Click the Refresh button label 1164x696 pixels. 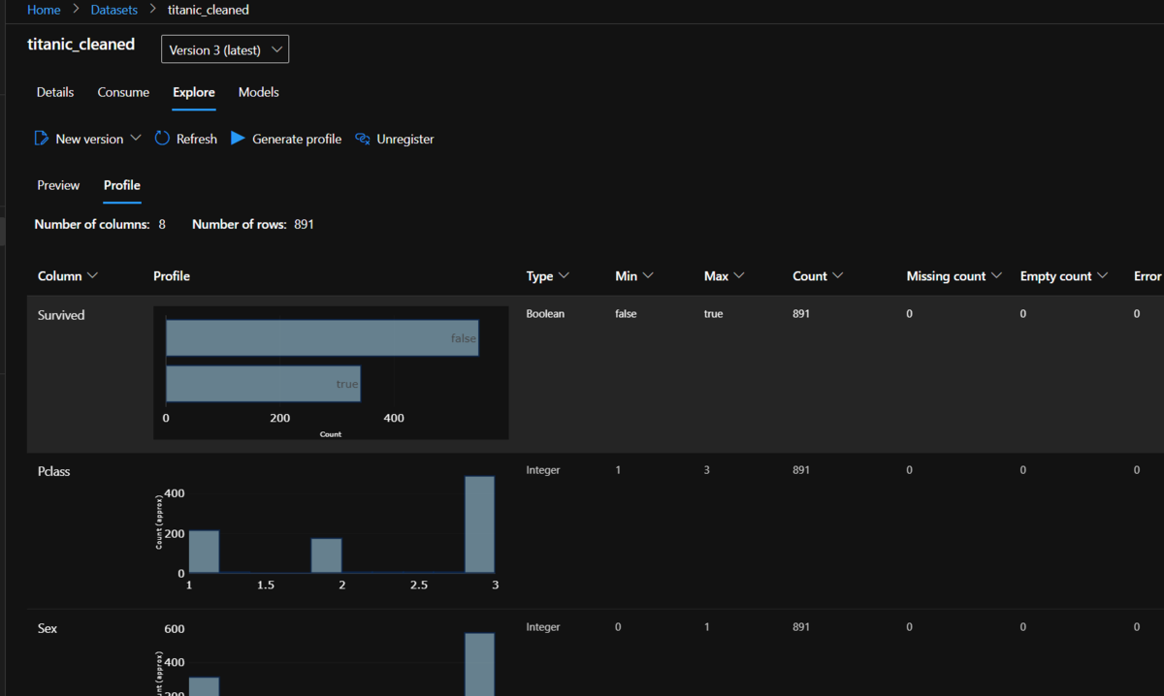[197, 140]
